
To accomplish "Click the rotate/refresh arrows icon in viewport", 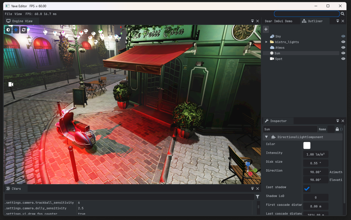I will click(24, 30).
